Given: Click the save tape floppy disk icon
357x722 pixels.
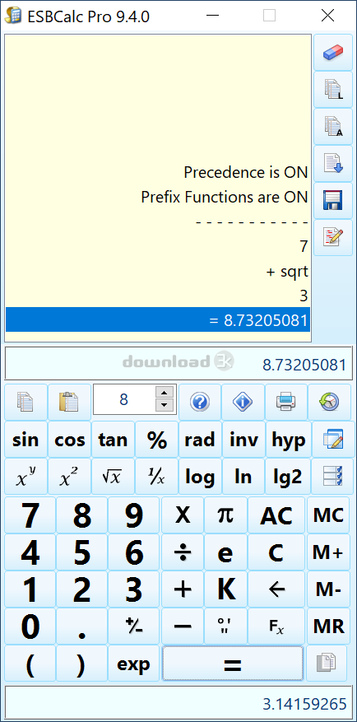Looking at the screenshot, I should point(333,201).
